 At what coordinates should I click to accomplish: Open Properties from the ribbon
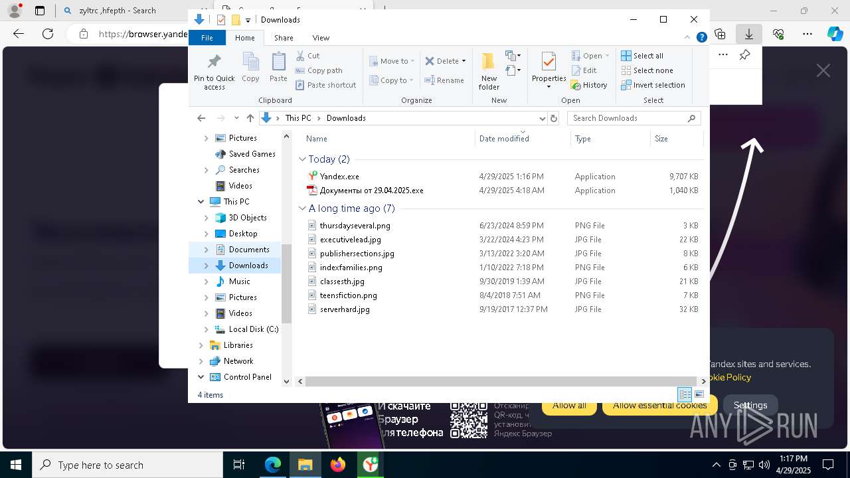[549, 70]
